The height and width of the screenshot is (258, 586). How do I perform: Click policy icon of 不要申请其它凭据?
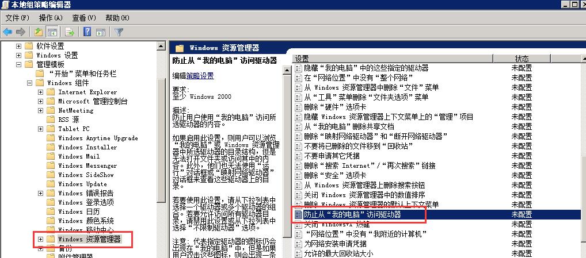pos(298,156)
